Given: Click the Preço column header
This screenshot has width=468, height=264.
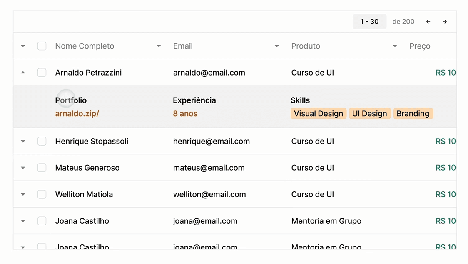Looking at the screenshot, I should tap(420, 46).
